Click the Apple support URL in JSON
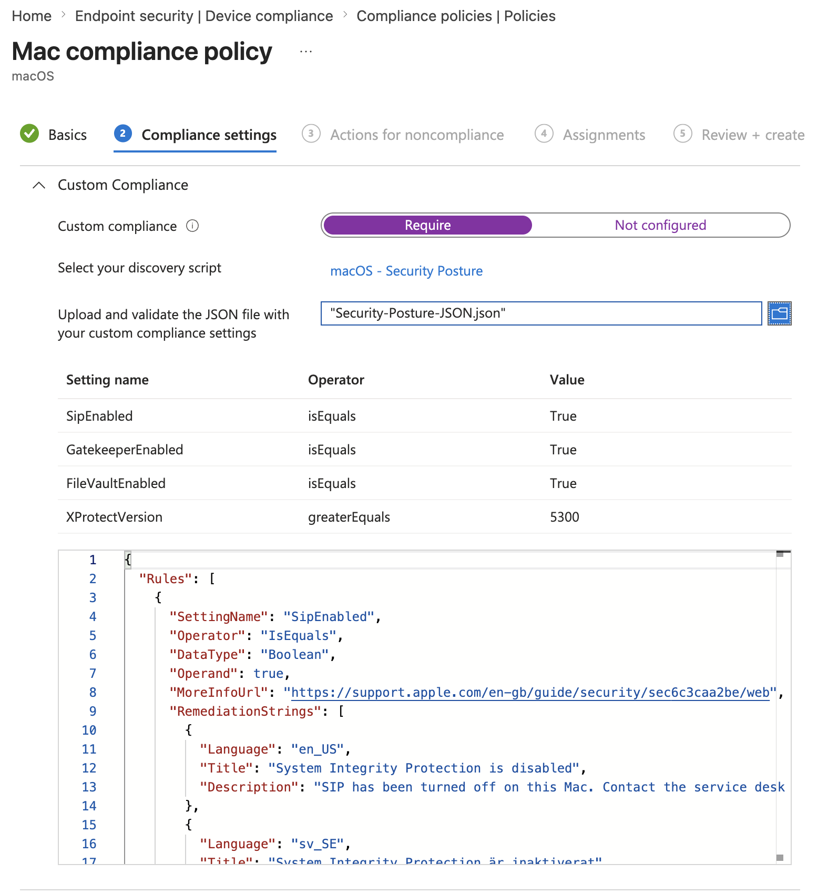Image resolution: width=838 pixels, height=894 pixels. pos(530,692)
